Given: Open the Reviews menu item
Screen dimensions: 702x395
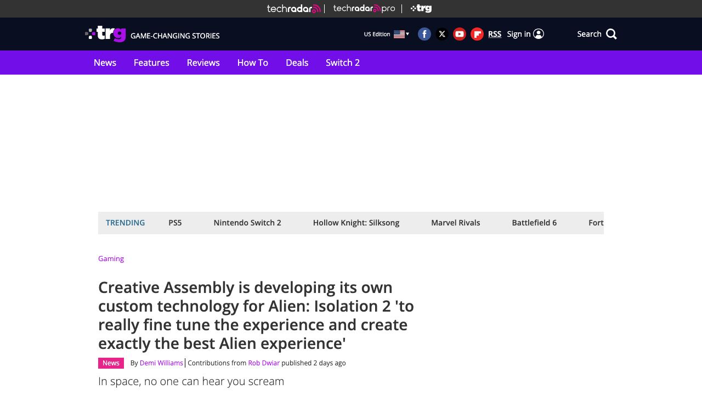Looking at the screenshot, I should (203, 63).
